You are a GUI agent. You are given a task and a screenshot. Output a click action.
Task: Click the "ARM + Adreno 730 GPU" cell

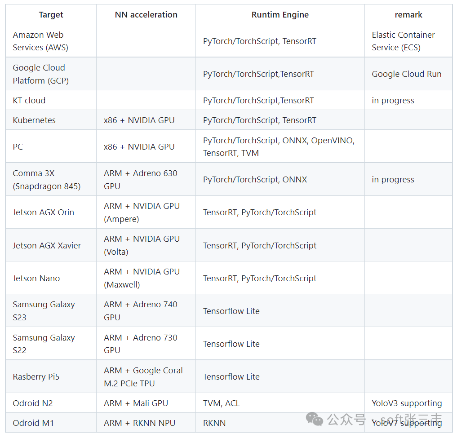(x=146, y=344)
